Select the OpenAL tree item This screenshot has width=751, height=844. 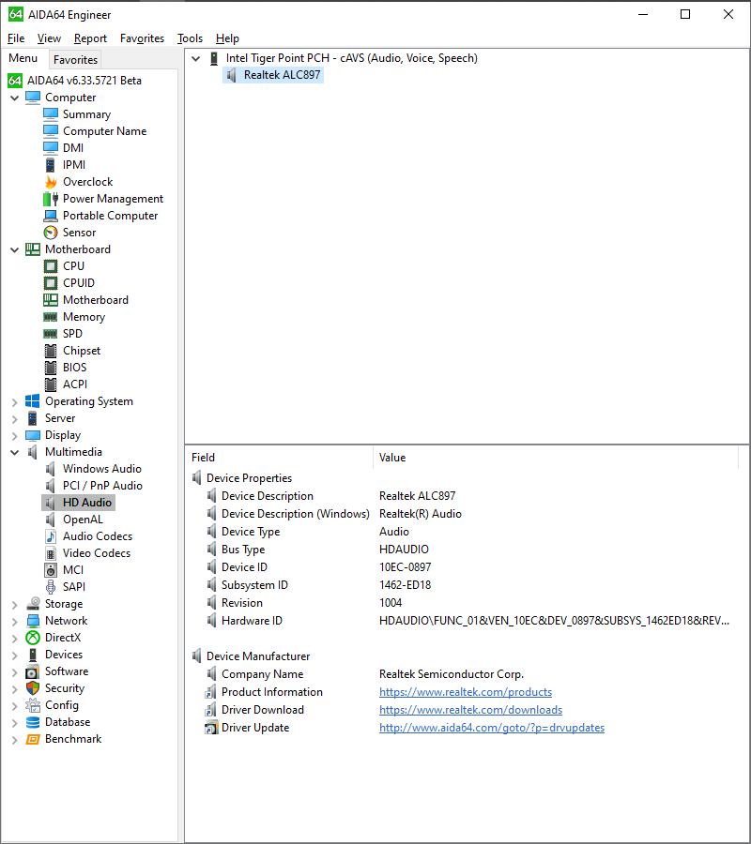[83, 520]
